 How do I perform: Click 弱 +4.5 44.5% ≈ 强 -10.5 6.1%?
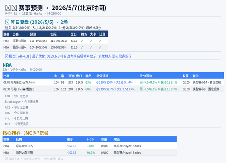(x=159, y=82)
